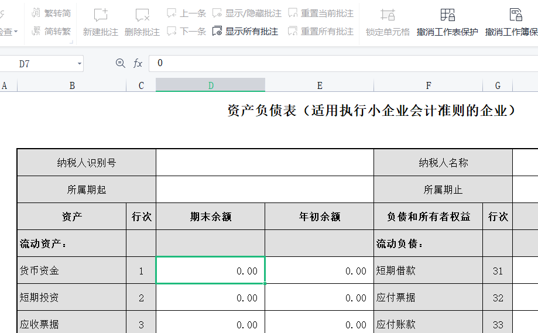Click the empty cell beside 所属期起
This screenshot has width=538, height=333.
(265, 189)
